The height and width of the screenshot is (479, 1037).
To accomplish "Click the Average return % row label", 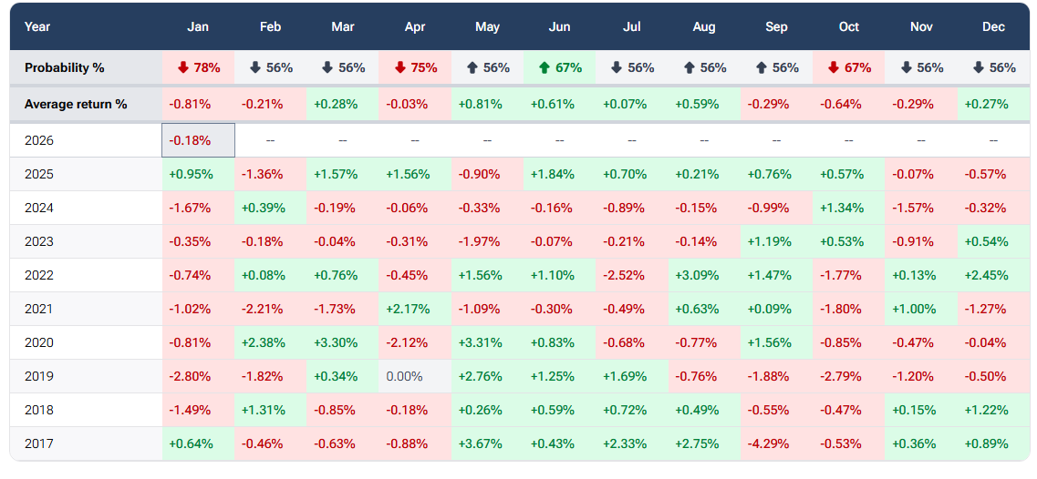I will 76,104.
